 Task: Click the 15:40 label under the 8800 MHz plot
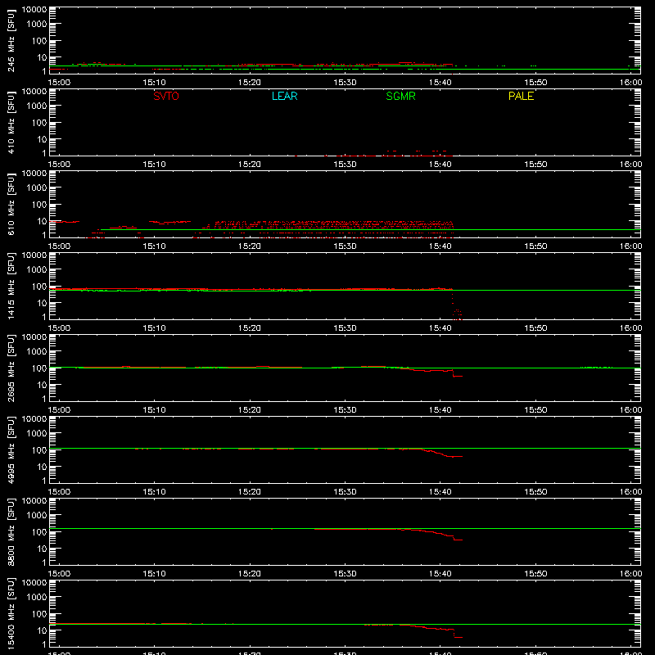point(440,574)
